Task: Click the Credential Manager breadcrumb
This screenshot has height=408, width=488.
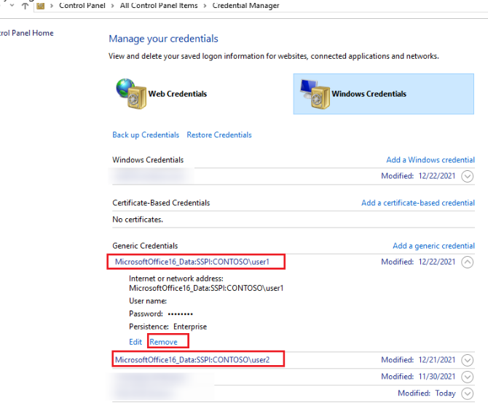Action: 245,6
